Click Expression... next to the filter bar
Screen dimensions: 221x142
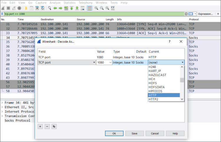(x=205, y=14)
